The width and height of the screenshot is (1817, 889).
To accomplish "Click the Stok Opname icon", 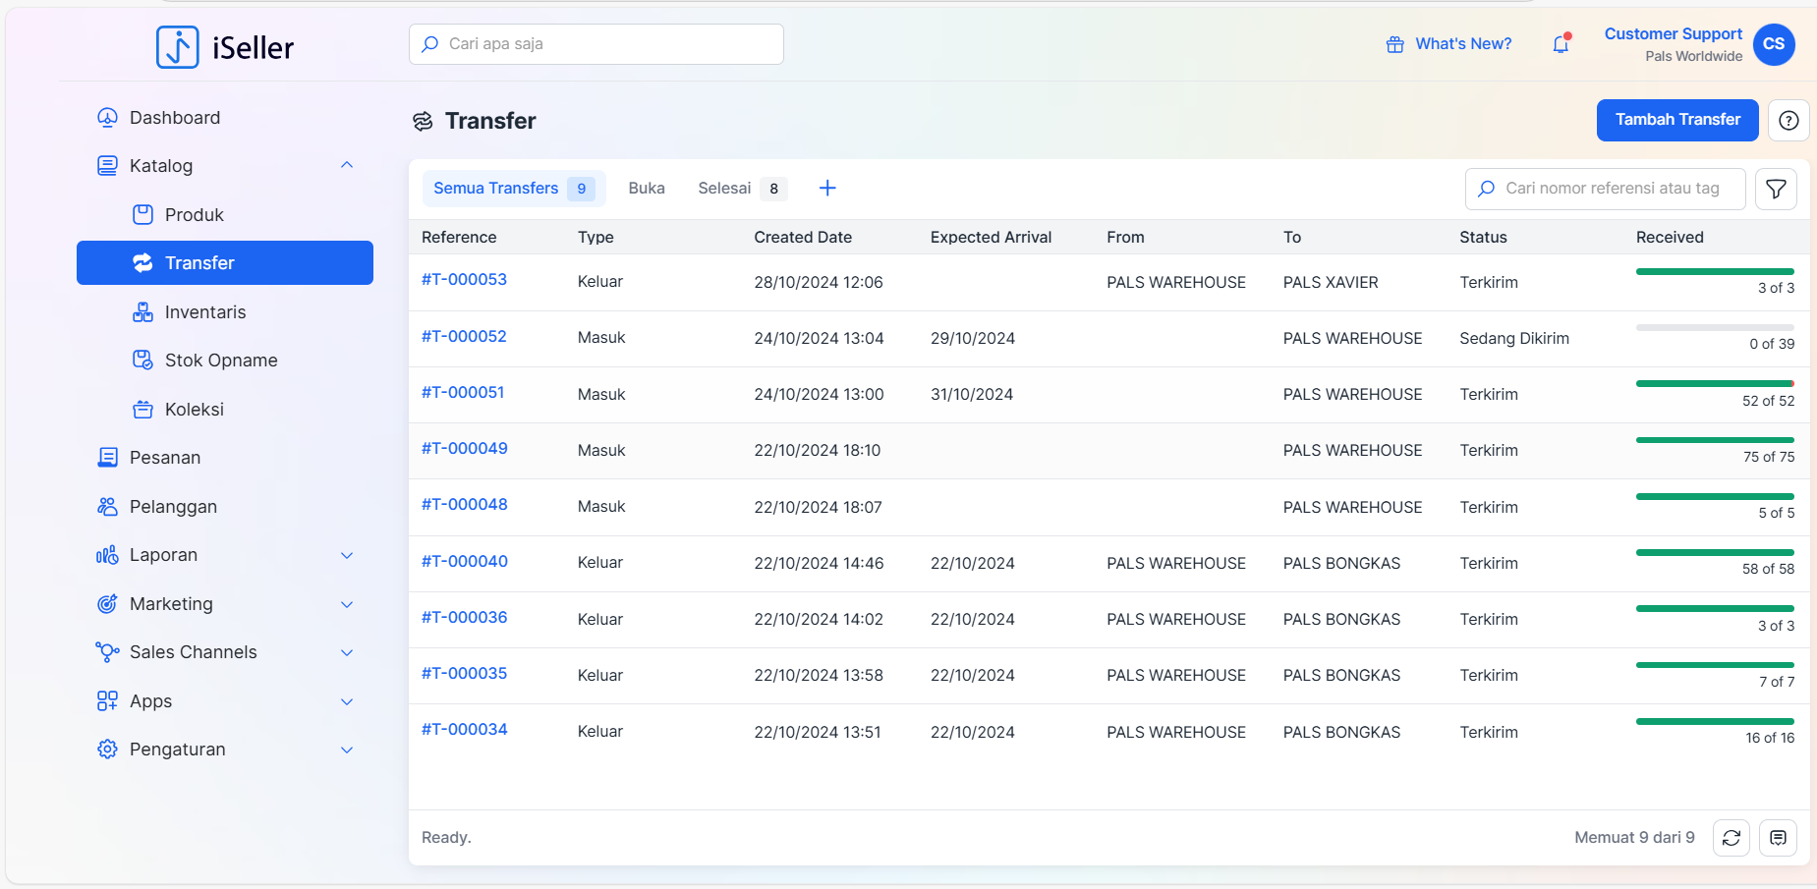I will [142, 361].
